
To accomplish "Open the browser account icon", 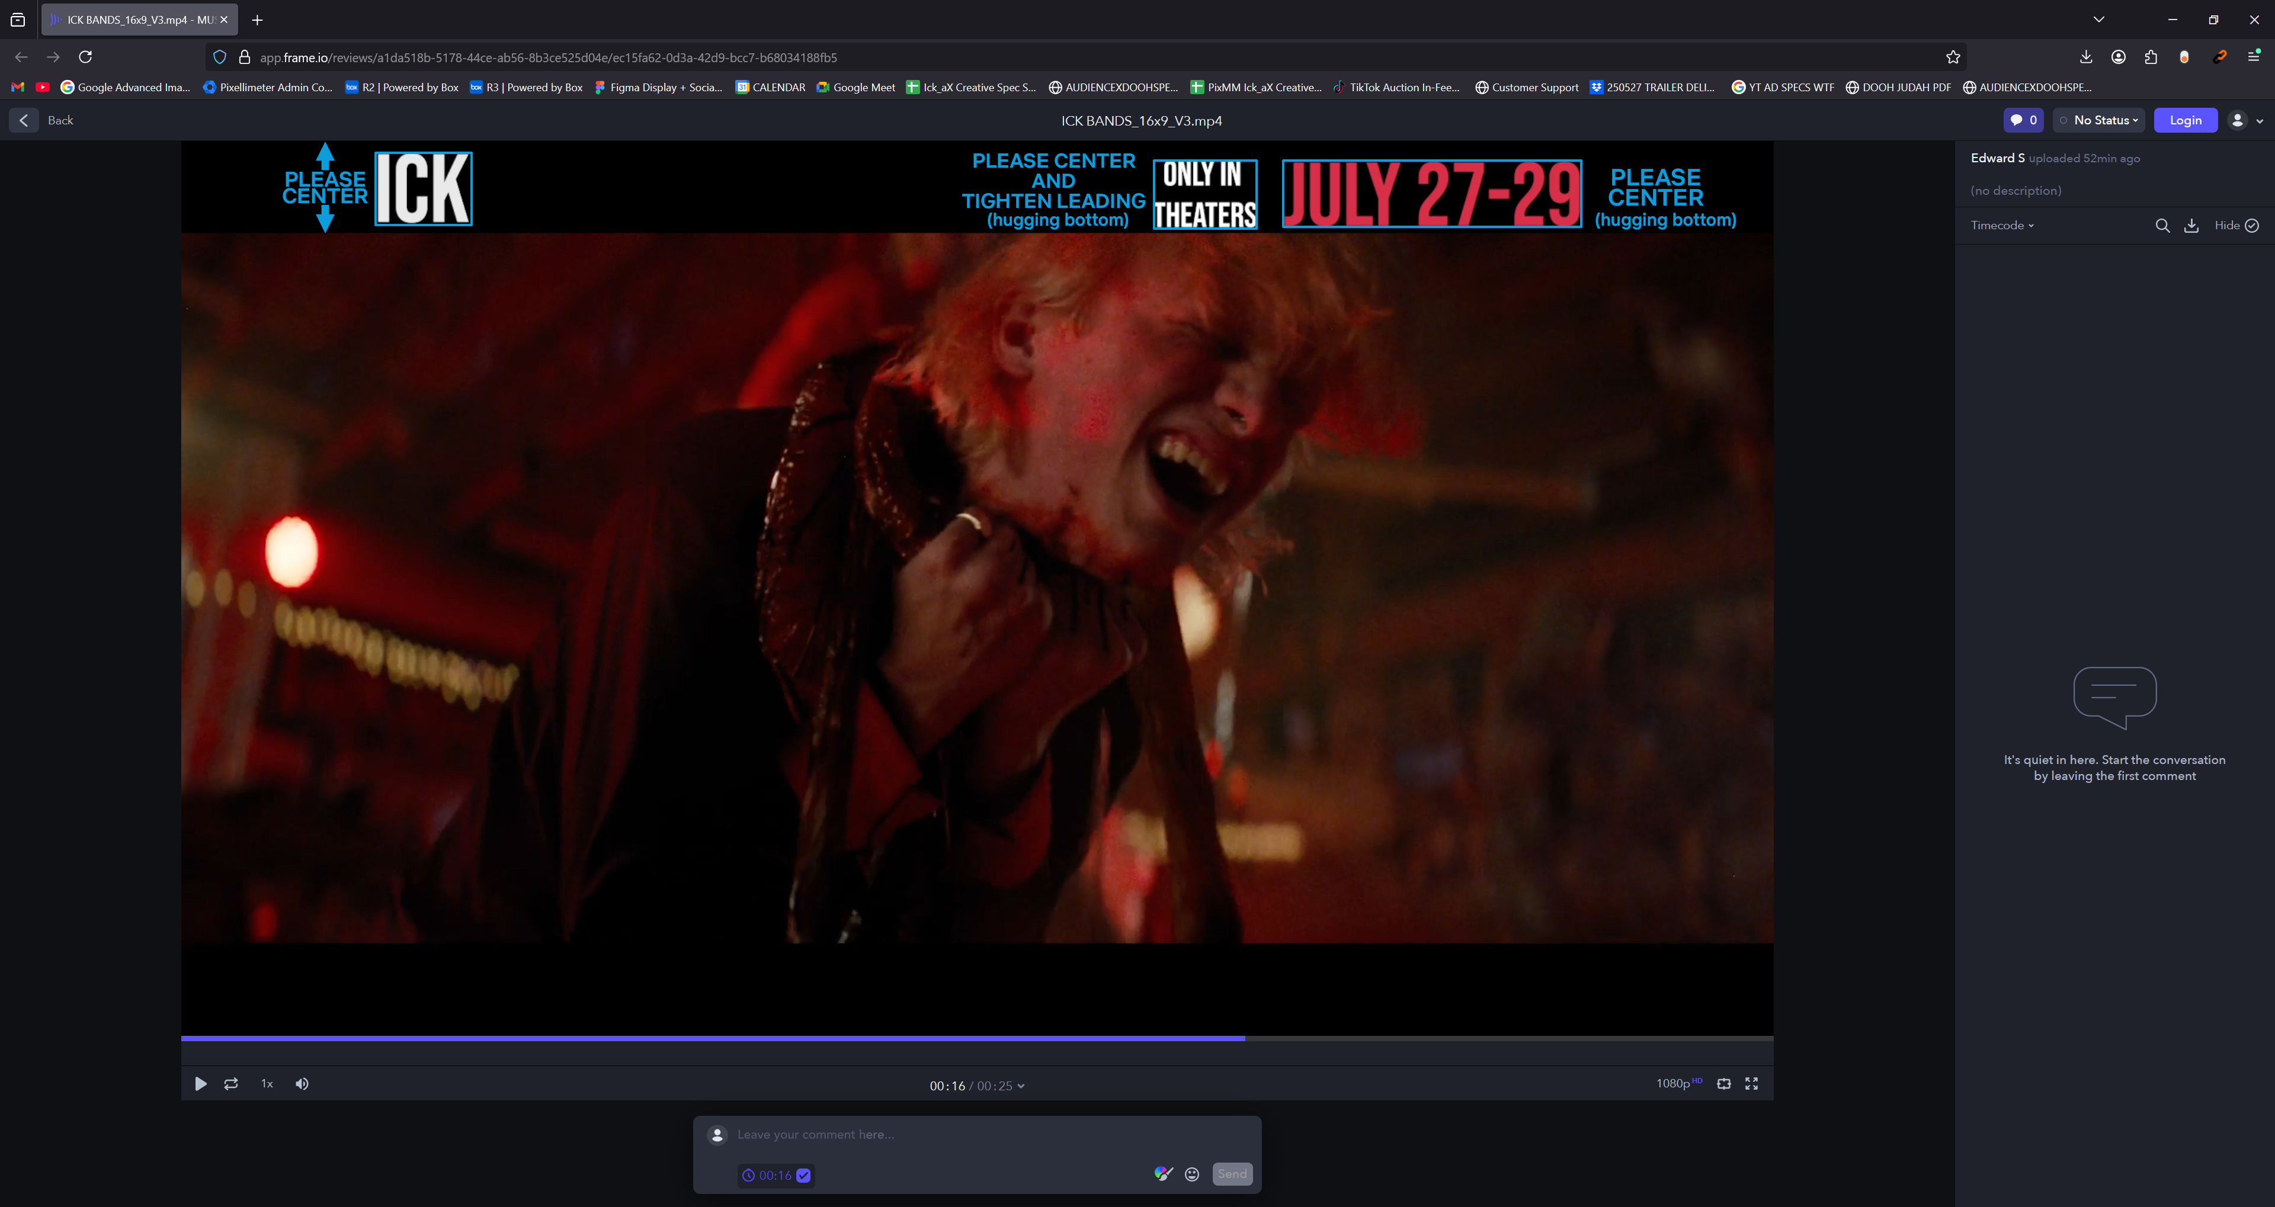I will tap(2119, 57).
